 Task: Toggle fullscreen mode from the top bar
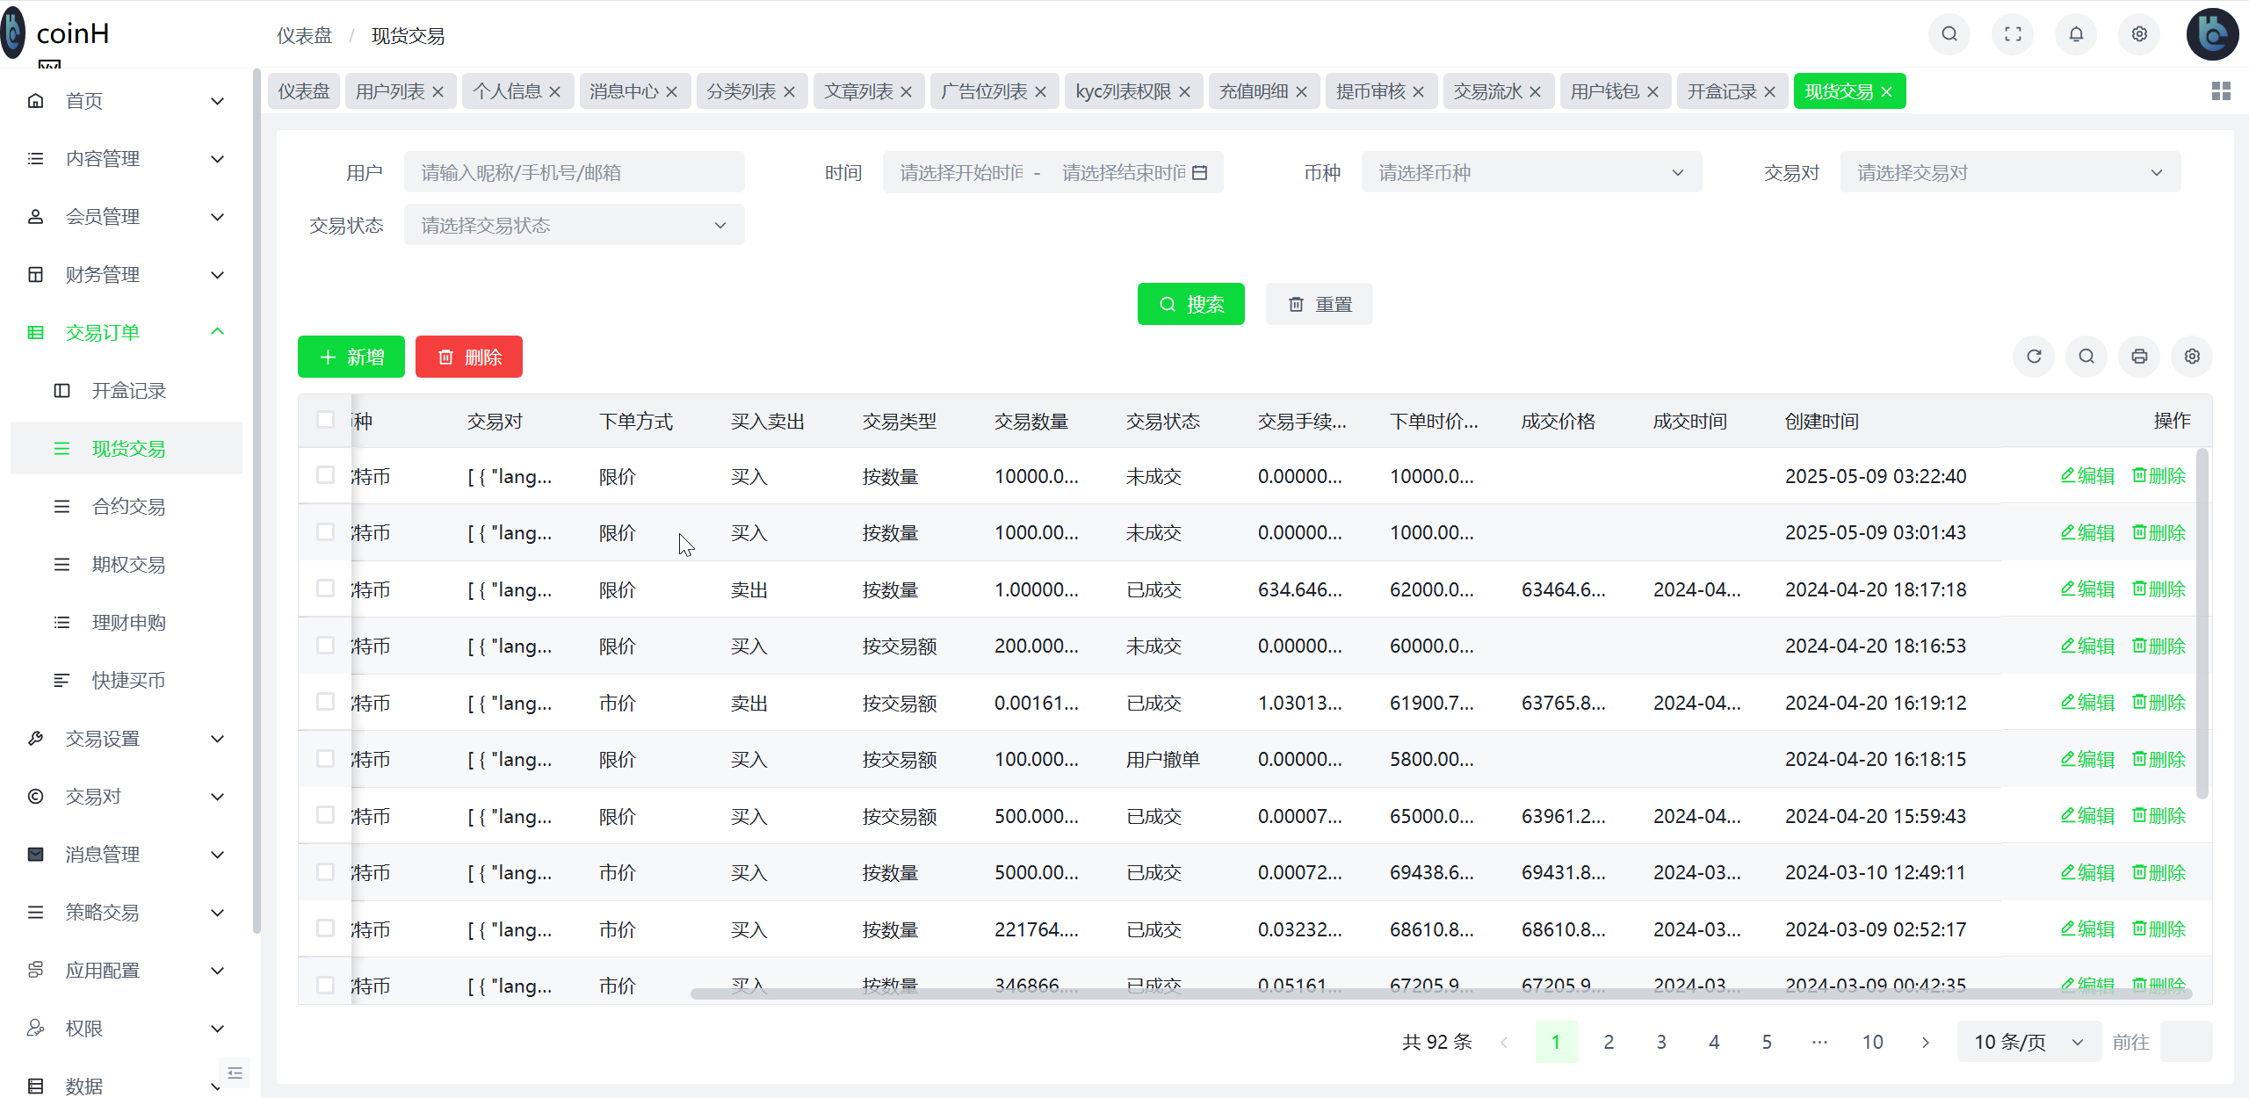point(2013,34)
